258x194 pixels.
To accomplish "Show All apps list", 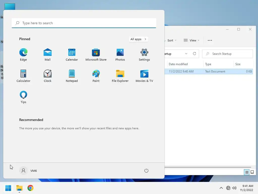I will (138, 39).
